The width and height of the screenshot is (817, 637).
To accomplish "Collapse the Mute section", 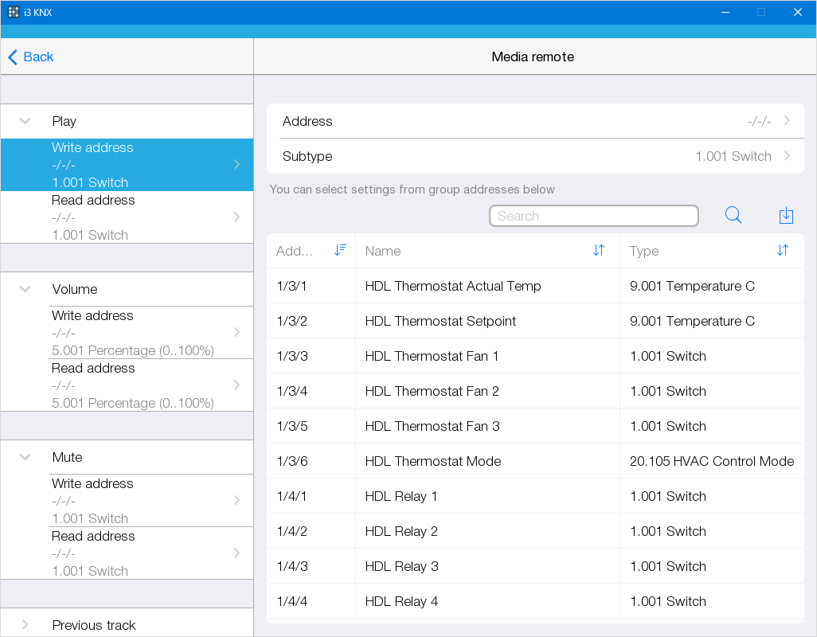I will pyautogui.click(x=25, y=457).
